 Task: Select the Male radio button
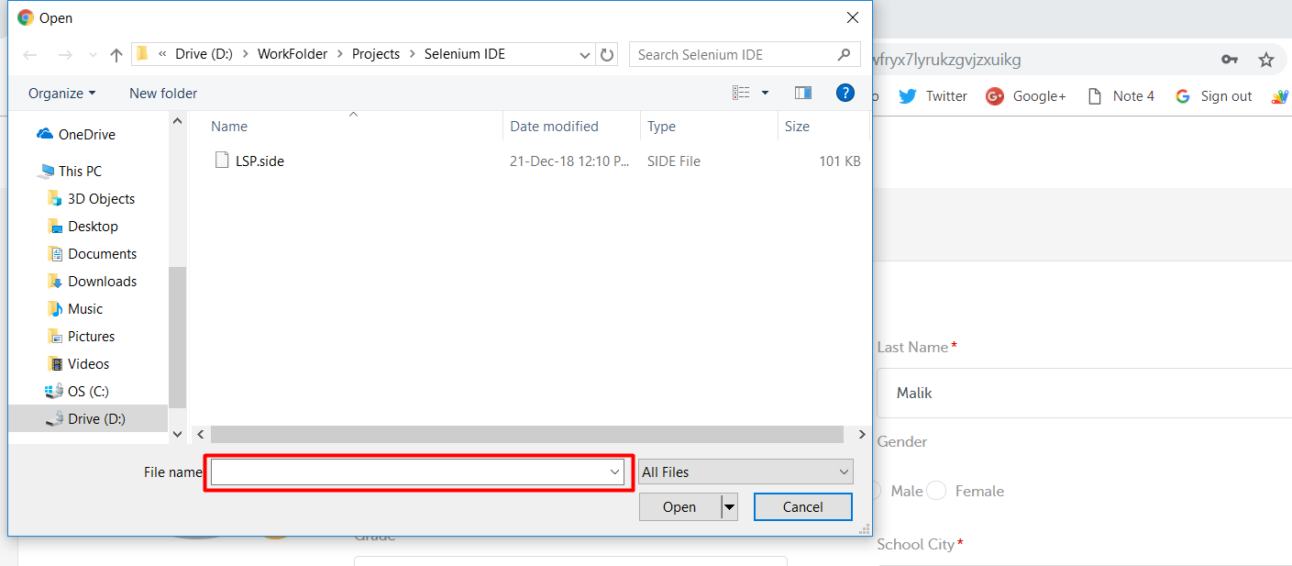tap(874, 491)
